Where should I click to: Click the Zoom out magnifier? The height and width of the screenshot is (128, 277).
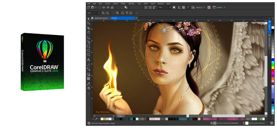click(107, 13)
